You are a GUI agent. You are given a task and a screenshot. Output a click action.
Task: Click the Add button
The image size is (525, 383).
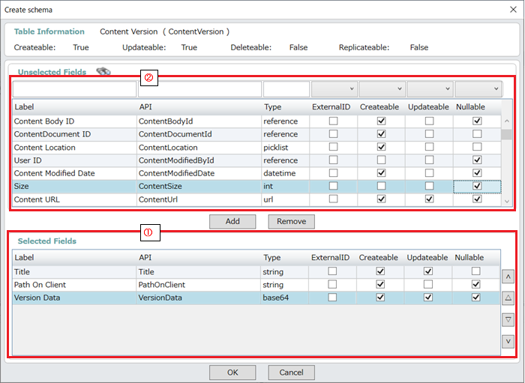232,222
